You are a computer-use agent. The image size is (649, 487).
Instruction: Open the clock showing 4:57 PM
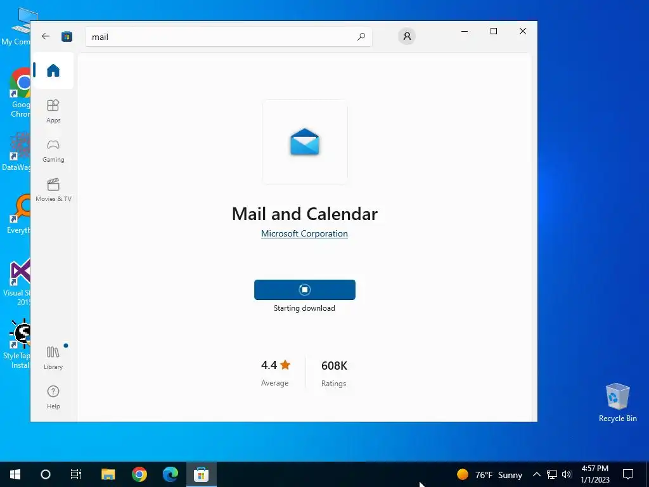594,474
